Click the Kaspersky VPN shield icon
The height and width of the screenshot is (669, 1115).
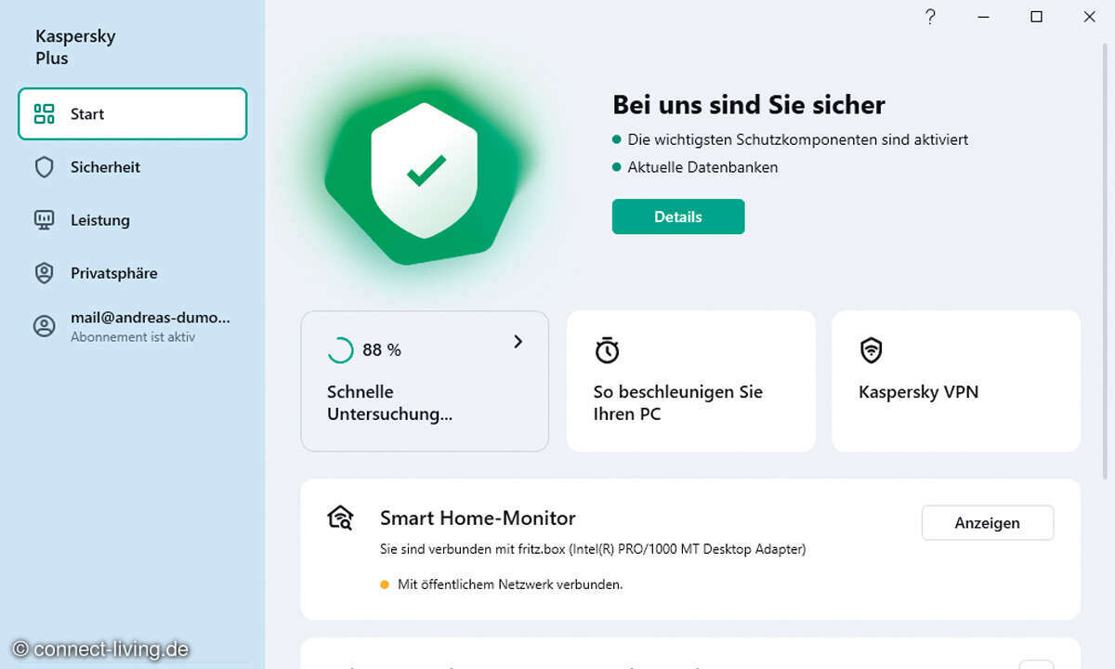[871, 350]
